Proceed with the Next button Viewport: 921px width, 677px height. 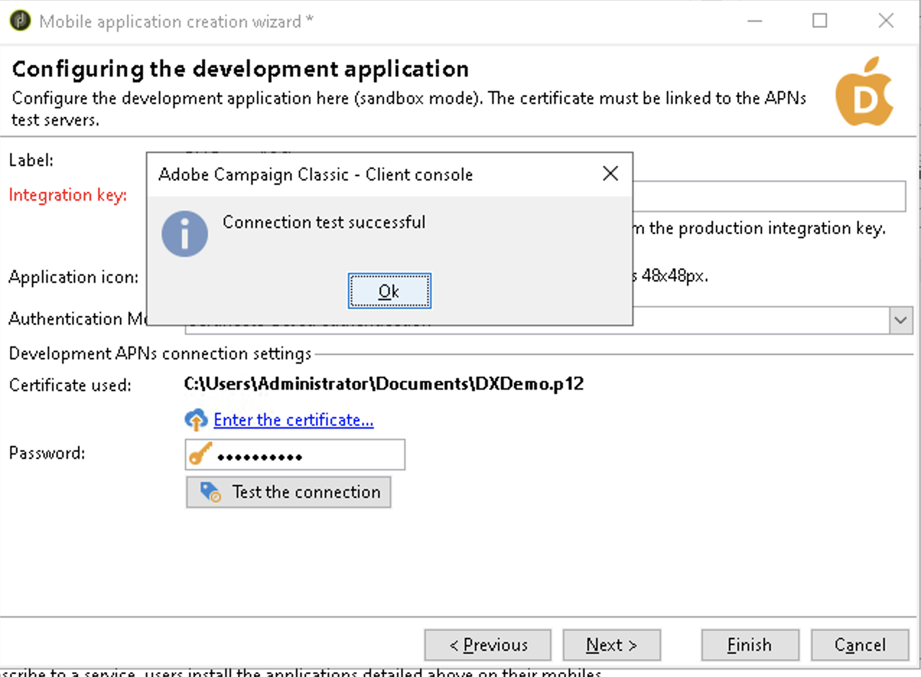(611, 645)
